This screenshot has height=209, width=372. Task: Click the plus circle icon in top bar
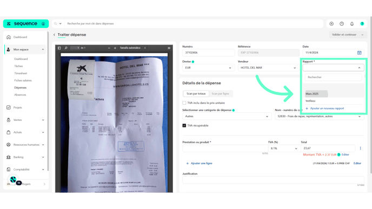pyautogui.click(x=331, y=24)
